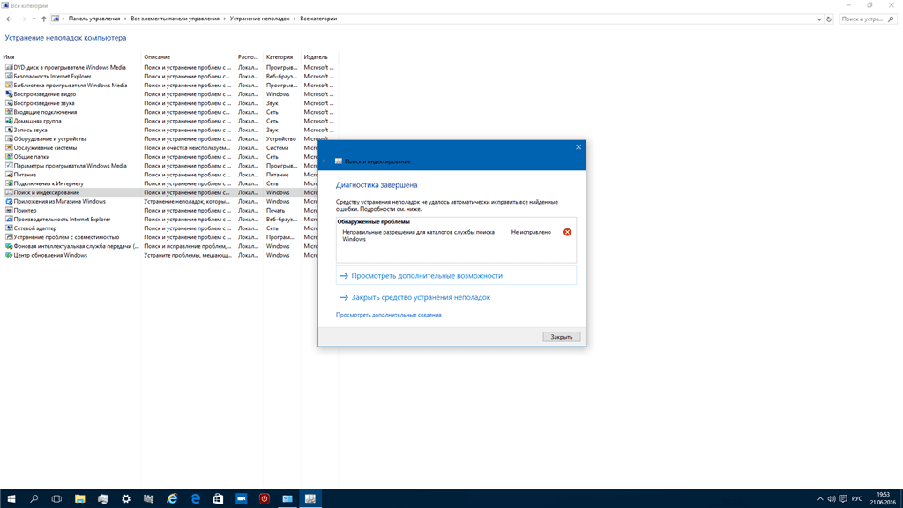Click the back arrow in the troubleshooter dialog
903x508 pixels.
(326, 161)
